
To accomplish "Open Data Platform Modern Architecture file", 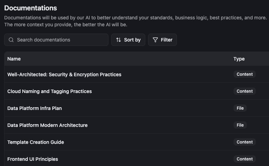I will [47, 125].
